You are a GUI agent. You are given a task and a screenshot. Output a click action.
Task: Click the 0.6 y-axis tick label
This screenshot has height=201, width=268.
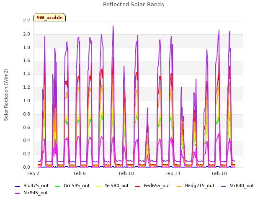click(x=26, y=127)
